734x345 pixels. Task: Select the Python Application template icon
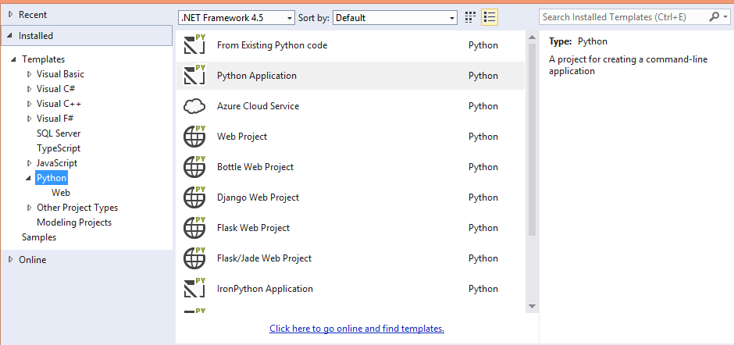coord(194,76)
